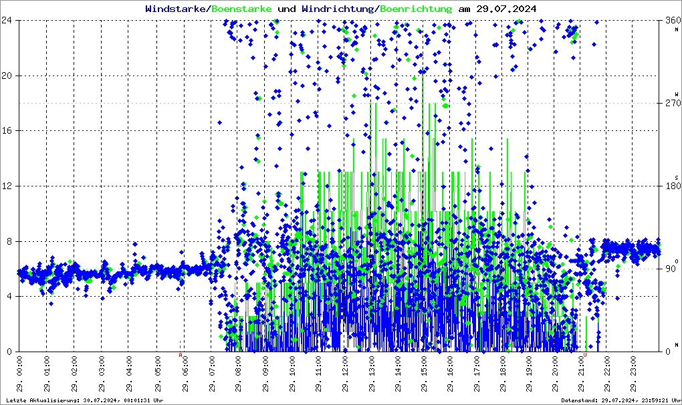Viewport: 682px width, 405px height.
Task: Select the wind speed axis value 16
Action: point(7,131)
